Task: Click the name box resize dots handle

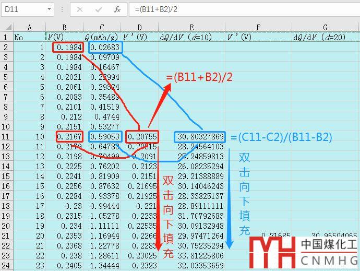Action: coord(62,9)
